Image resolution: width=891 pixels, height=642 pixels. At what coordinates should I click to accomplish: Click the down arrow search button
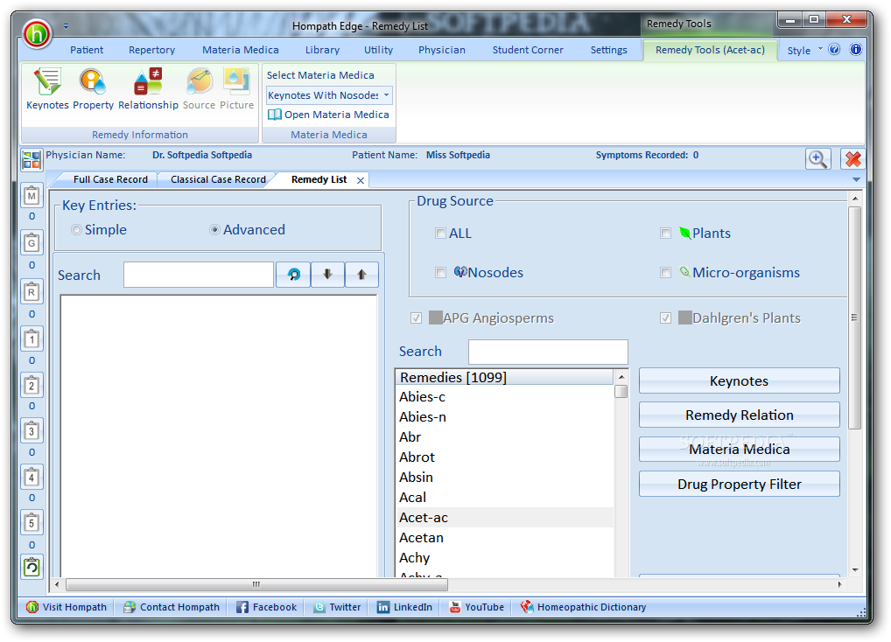pos(327,275)
